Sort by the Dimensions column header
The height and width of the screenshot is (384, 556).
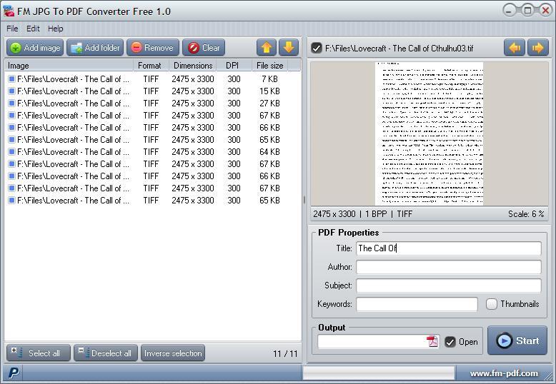(x=192, y=66)
